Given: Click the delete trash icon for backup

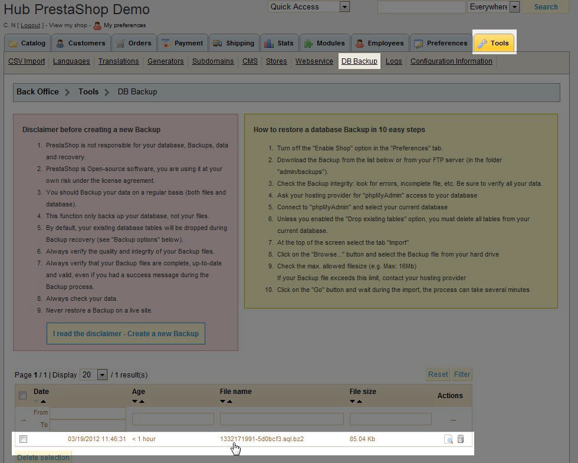Looking at the screenshot, I should tap(461, 439).
